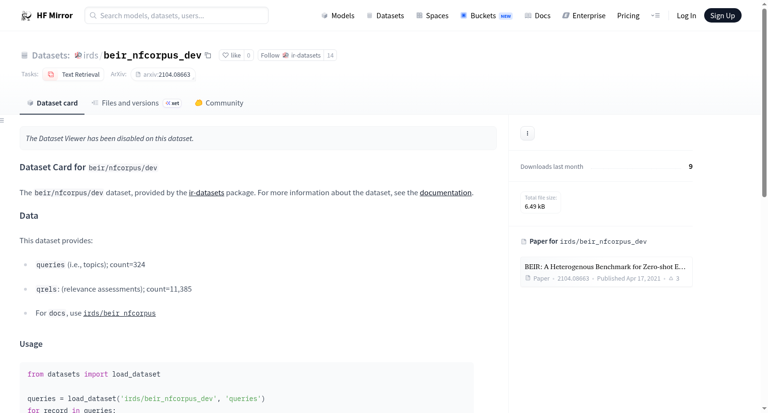Focus the search models input field
Screen dimensions: 768x413
(177, 15)
